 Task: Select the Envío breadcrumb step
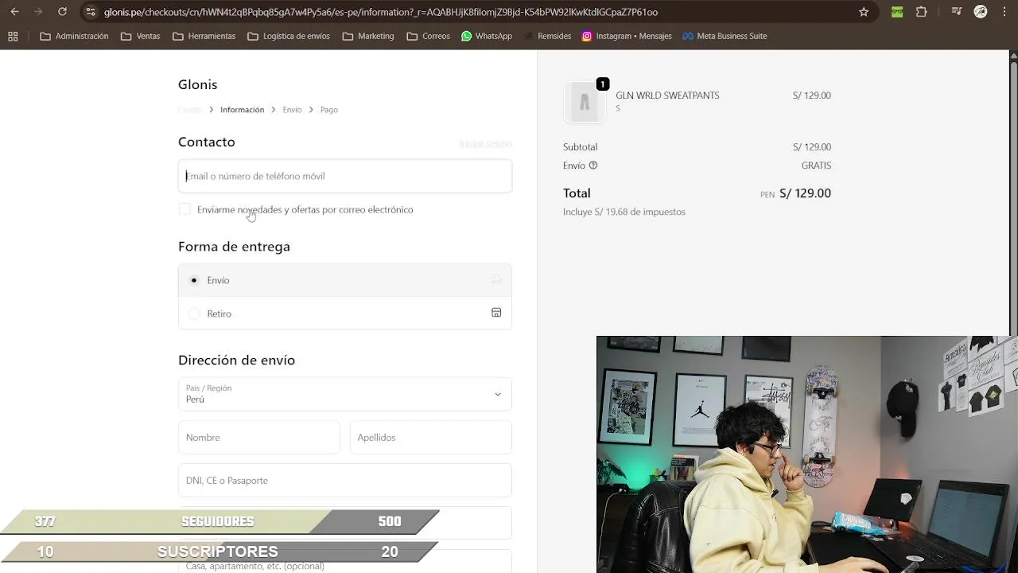click(292, 110)
